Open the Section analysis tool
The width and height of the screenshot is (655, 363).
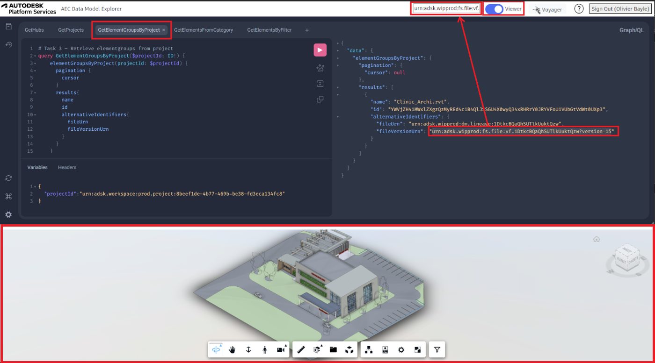[317, 349]
